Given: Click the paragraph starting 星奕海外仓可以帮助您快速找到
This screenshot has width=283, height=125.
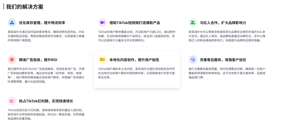Looking at the screenshot, I should point(227,36).
